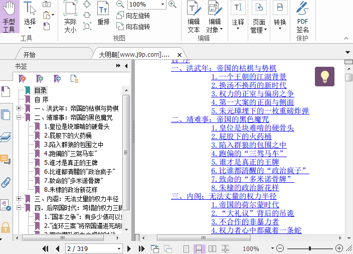The width and height of the screenshot is (353, 254).
Task: Go to the previous page
Action: (x=58, y=248)
